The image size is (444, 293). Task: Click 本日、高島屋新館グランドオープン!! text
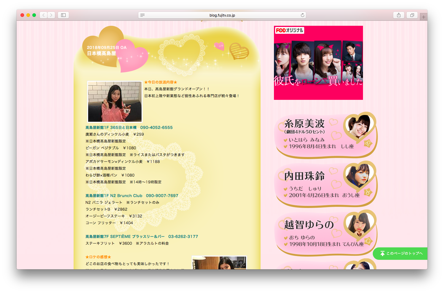(x=177, y=89)
